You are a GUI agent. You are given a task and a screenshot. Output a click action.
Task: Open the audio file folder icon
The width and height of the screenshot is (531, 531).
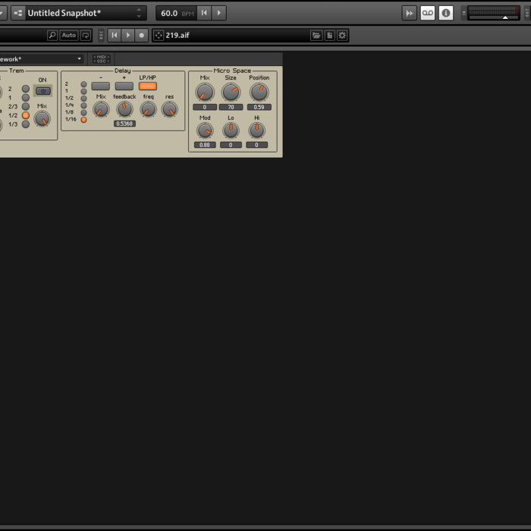click(x=316, y=35)
